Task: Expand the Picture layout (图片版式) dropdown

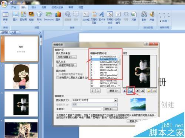Action: tap(116, 100)
